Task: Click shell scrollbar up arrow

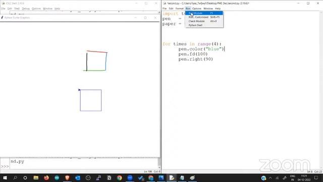Action: 159,13
